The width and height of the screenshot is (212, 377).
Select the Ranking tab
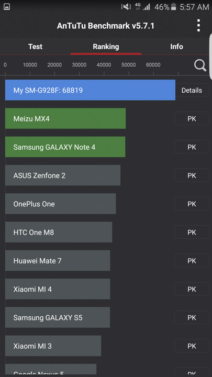[x=106, y=47]
